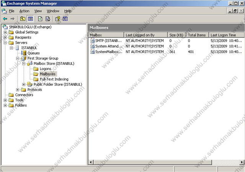
Task: Click the console icon beside File menu
Action: click(4, 11)
